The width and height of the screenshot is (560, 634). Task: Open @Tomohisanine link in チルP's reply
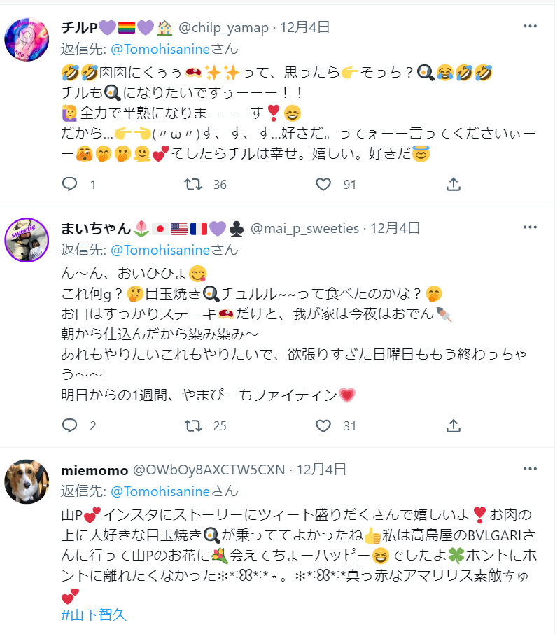(x=160, y=49)
